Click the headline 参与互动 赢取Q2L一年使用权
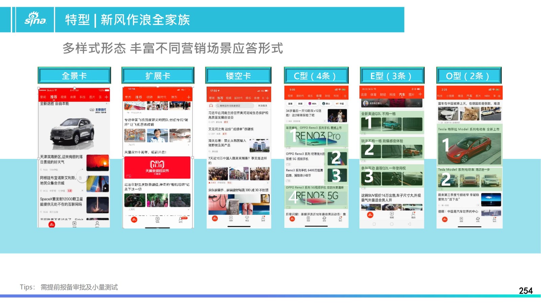541x304 pixels. pos(383,168)
